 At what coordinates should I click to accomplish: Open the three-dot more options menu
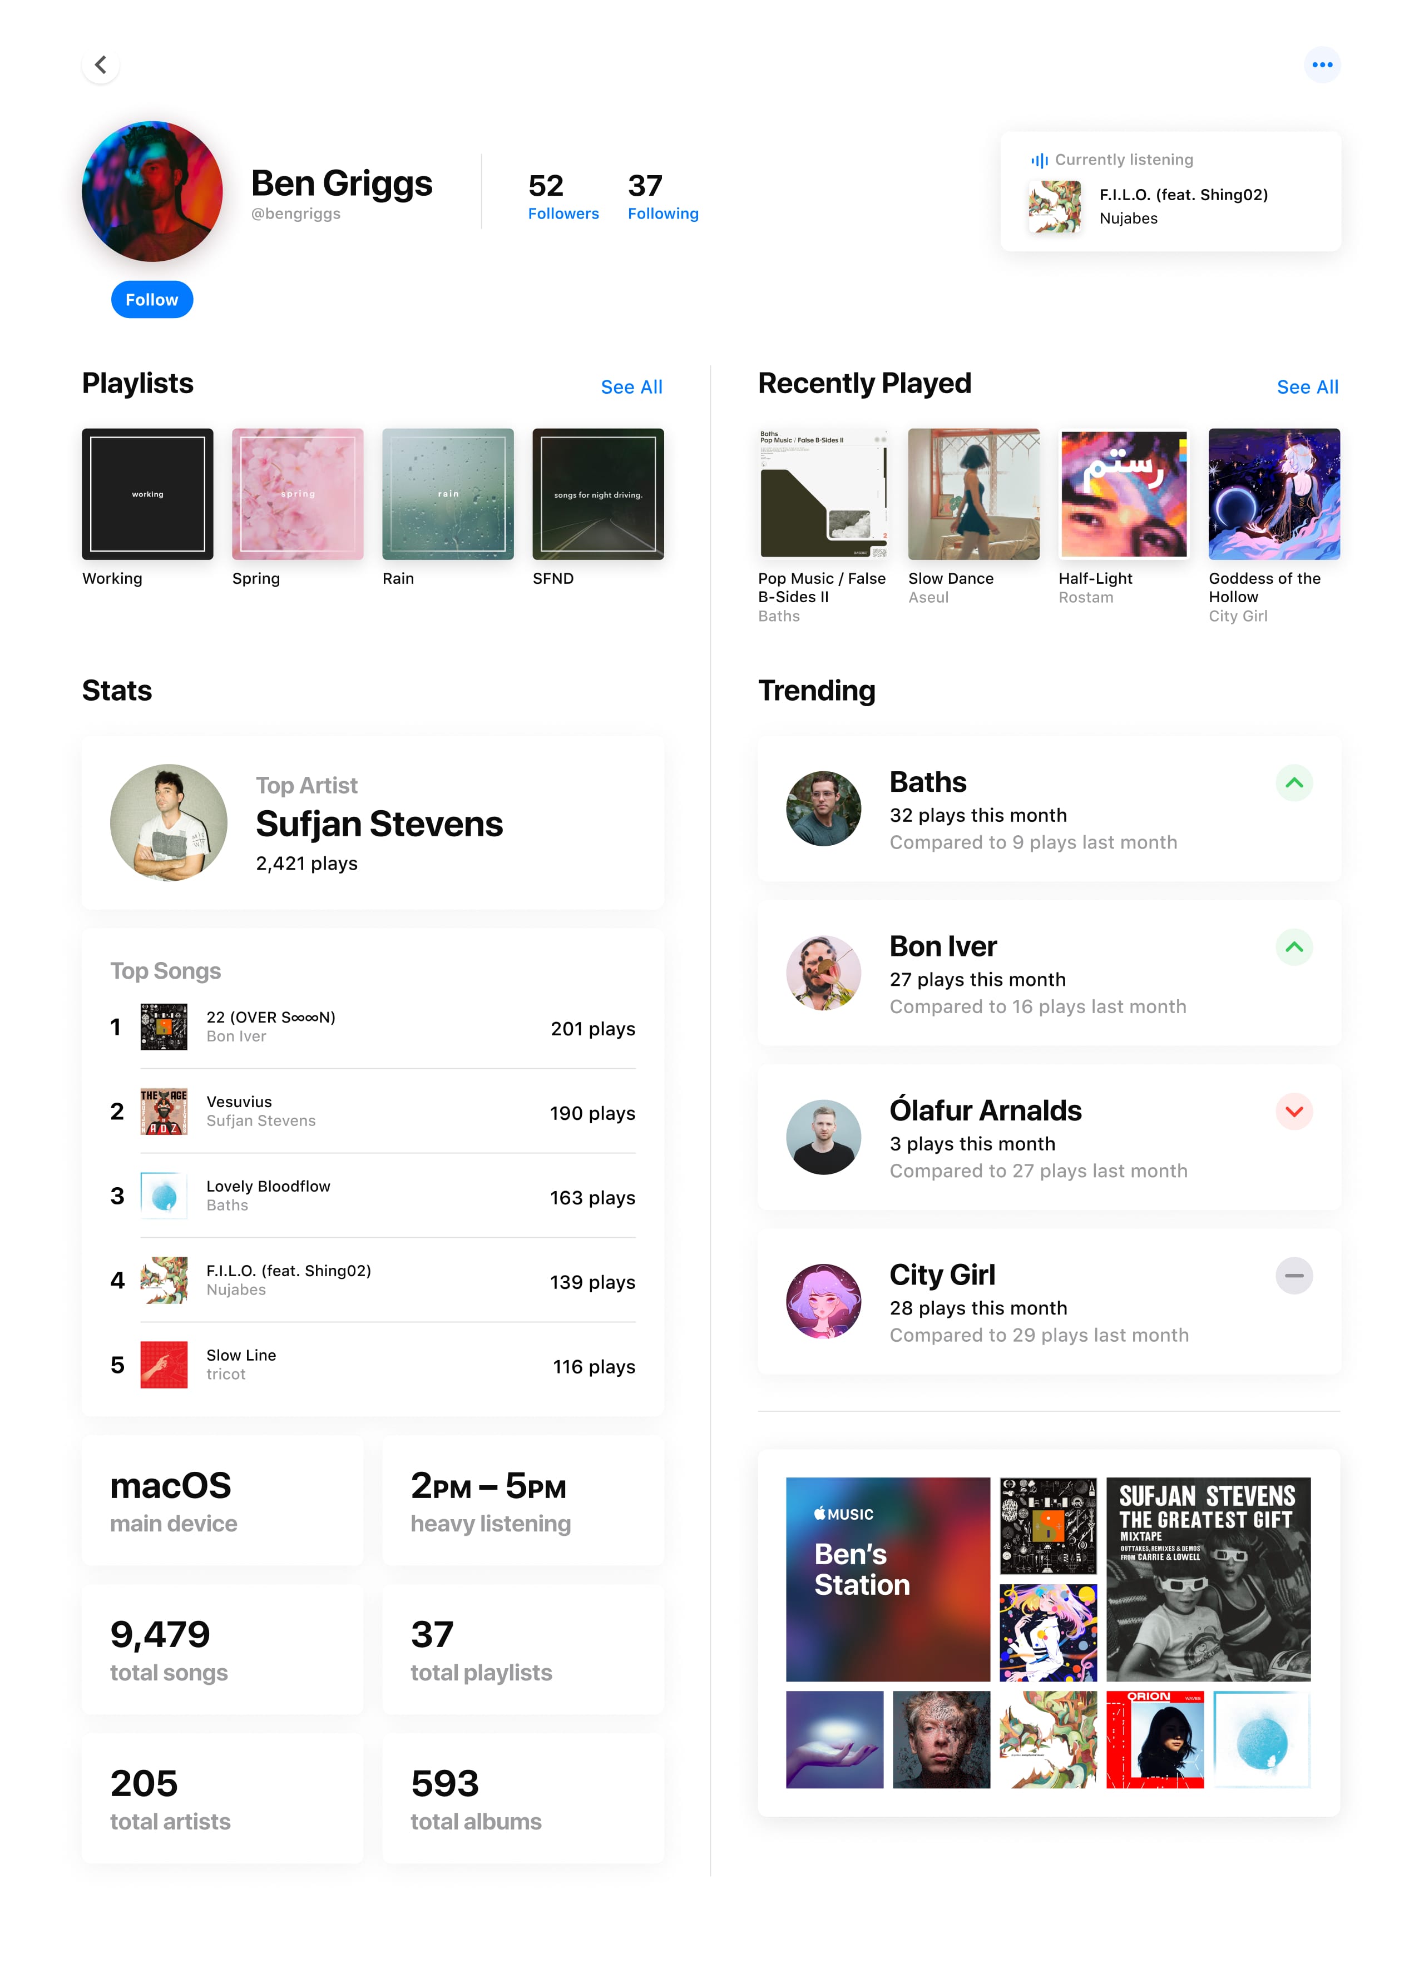(1322, 65)
